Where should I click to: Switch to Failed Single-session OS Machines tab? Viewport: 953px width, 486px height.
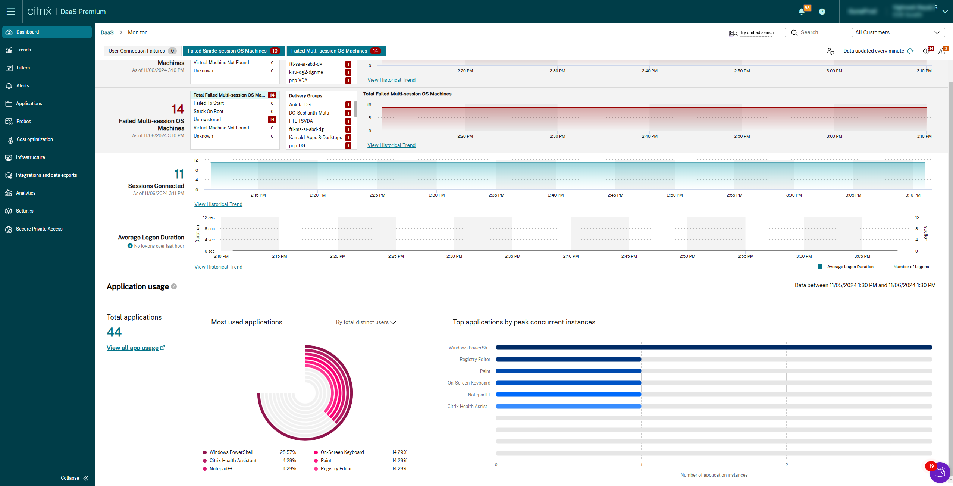point(234,51)
